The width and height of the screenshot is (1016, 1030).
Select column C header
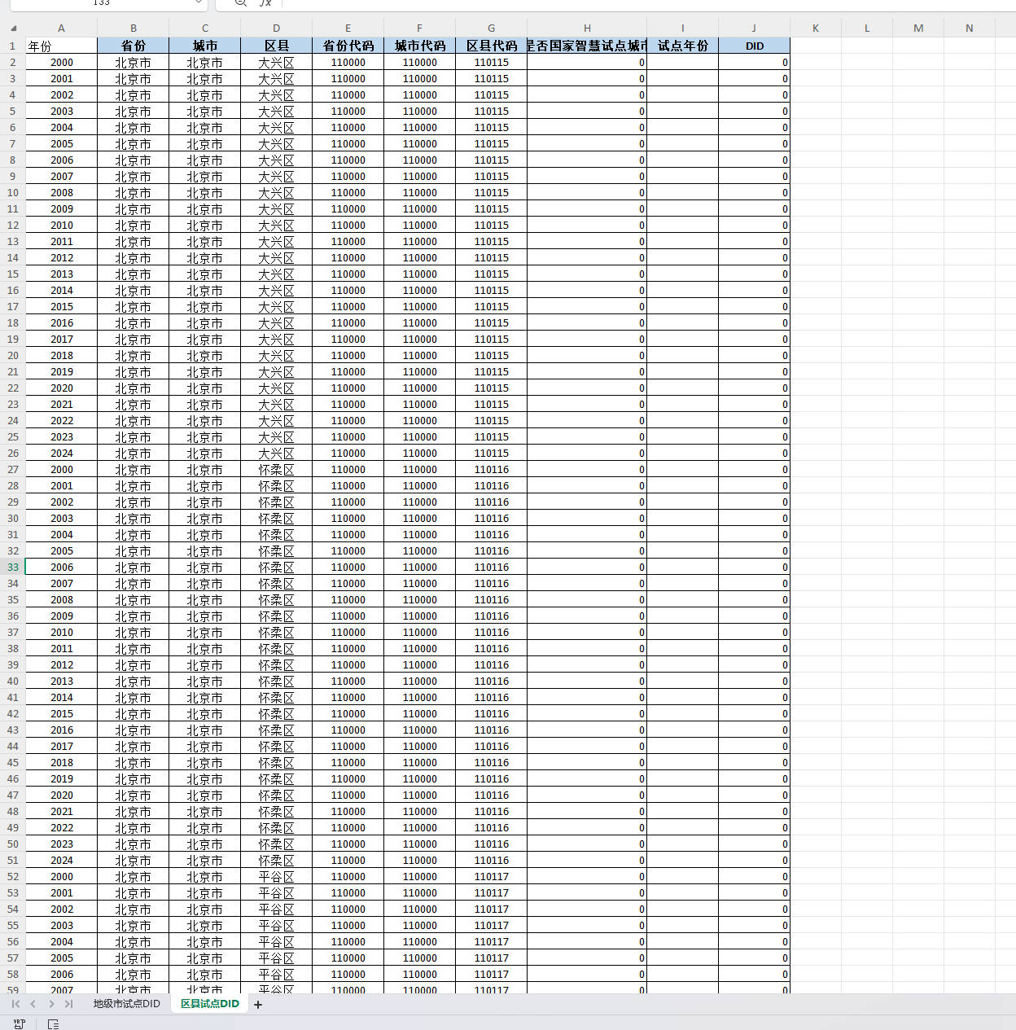point(204,28)
